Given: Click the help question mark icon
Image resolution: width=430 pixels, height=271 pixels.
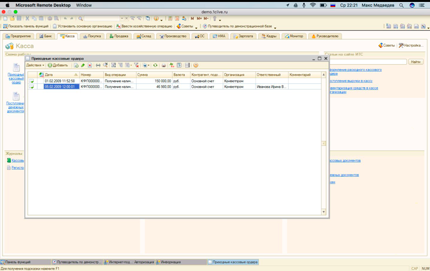Looking at the screenshot, I should click(195, 65).
